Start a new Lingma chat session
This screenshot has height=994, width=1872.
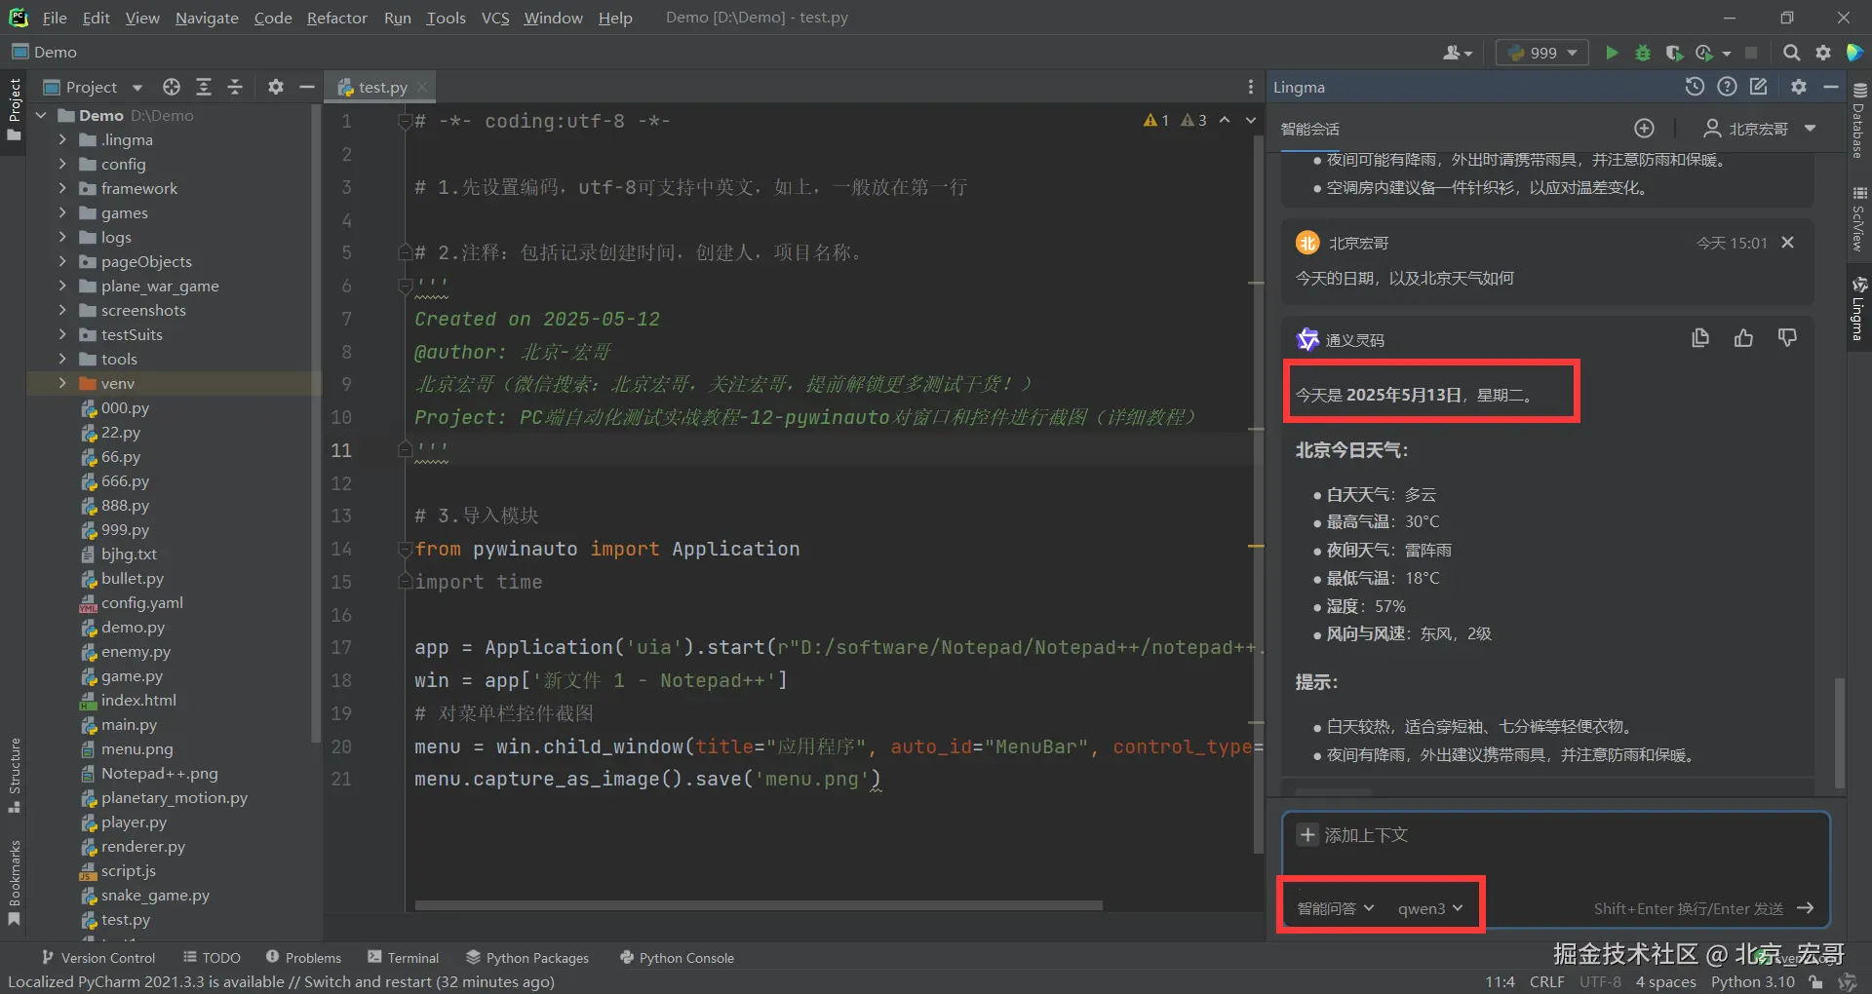point(1644,129)
